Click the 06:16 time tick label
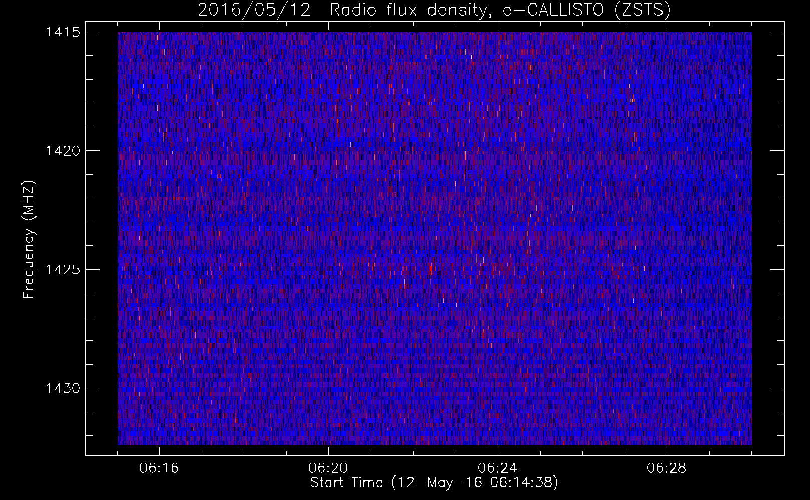 159,468
